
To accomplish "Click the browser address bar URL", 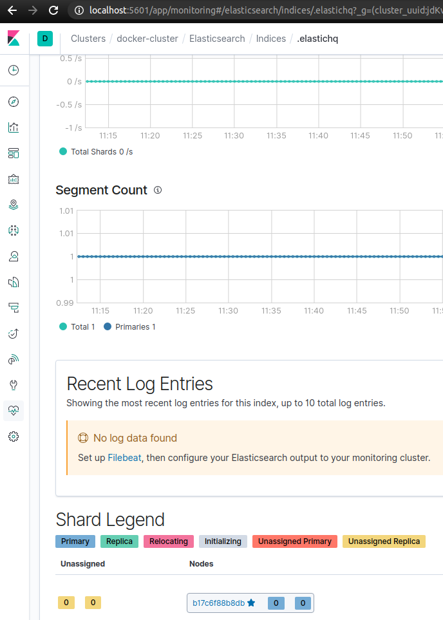I will pos(265,10).
